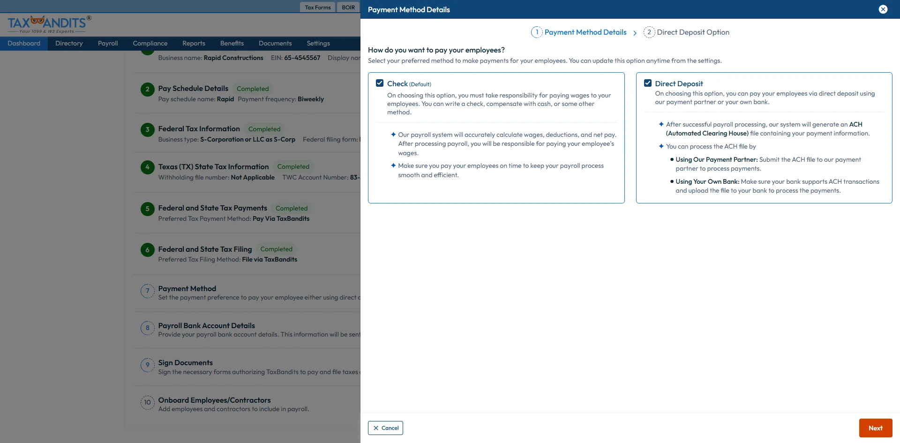Open Payroll Bank Account Details heading
The width and height of the screenshot is (900, 443).
(x=207, y=326)
